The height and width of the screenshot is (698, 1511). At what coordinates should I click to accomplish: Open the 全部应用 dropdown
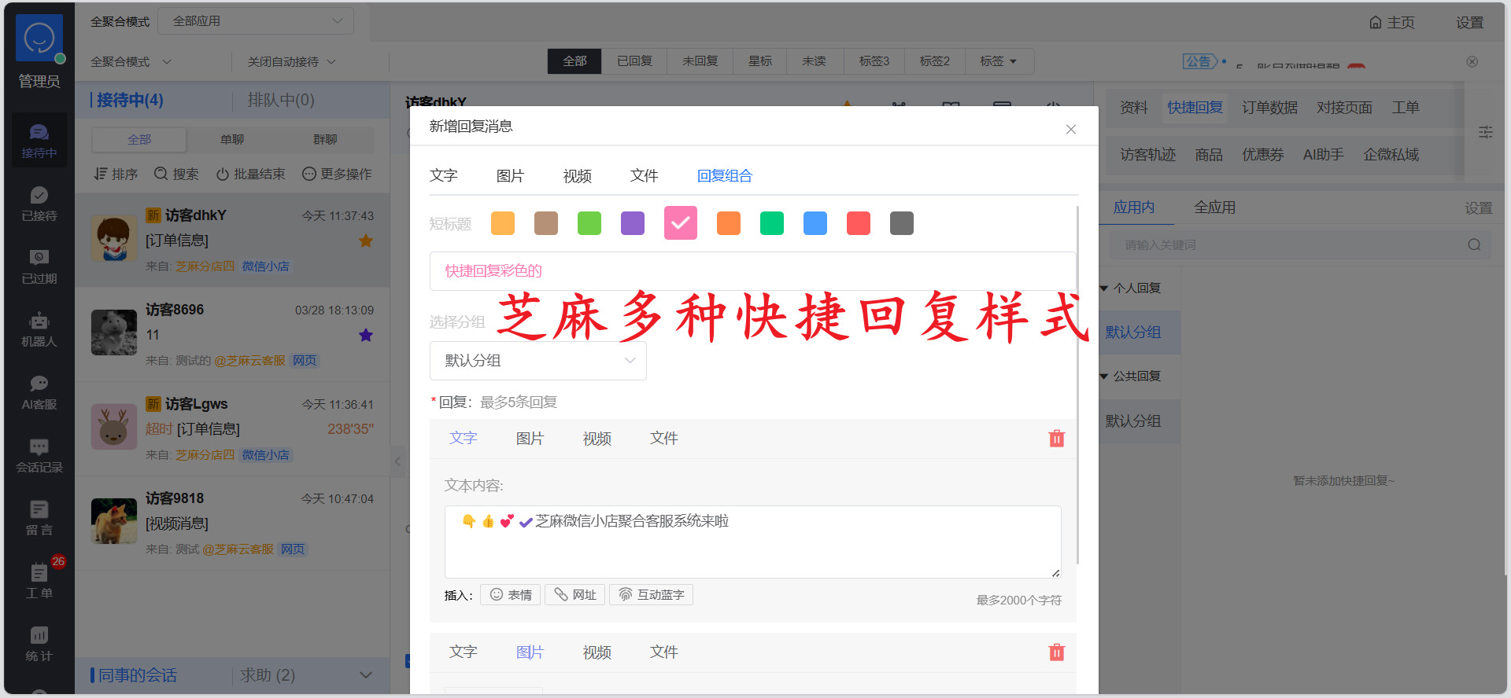click(x=256, y=21)
